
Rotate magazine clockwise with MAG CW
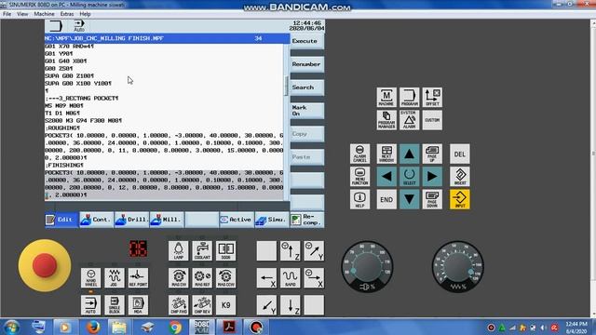tap(178, 277)
